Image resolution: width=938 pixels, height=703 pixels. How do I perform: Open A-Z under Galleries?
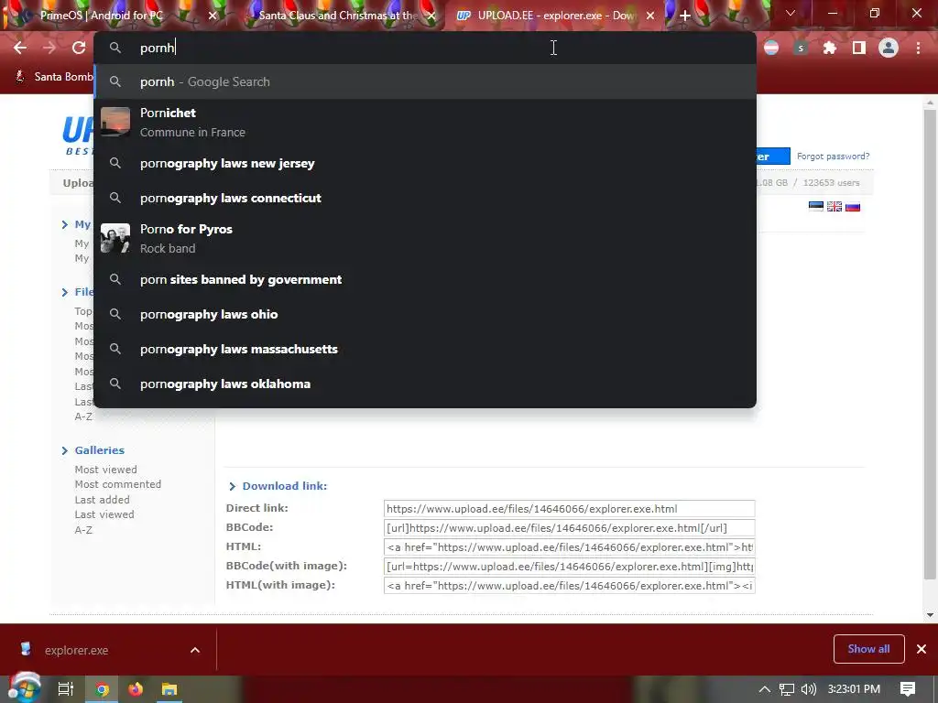click(x=83, y=530)
